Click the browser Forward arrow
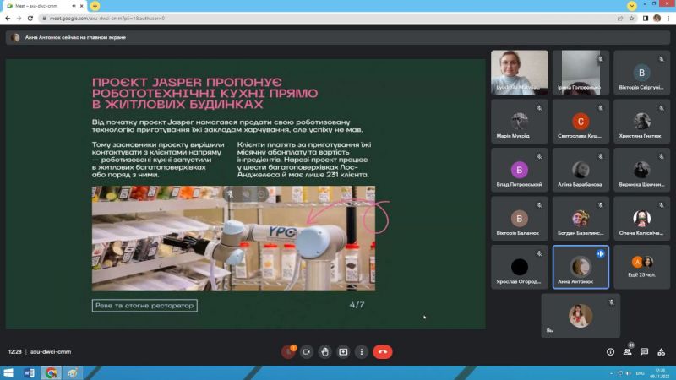This screenshot has height=380, width=676. pos(19,19)
